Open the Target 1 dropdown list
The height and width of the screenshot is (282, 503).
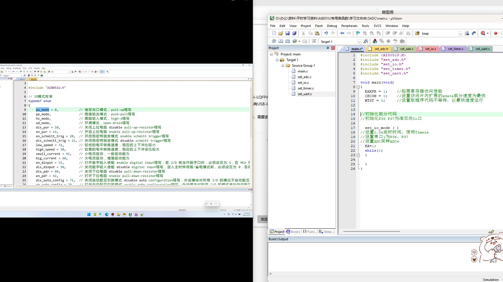point(360,42)
